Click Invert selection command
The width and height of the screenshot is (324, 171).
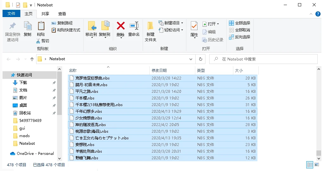pos(240,37)
